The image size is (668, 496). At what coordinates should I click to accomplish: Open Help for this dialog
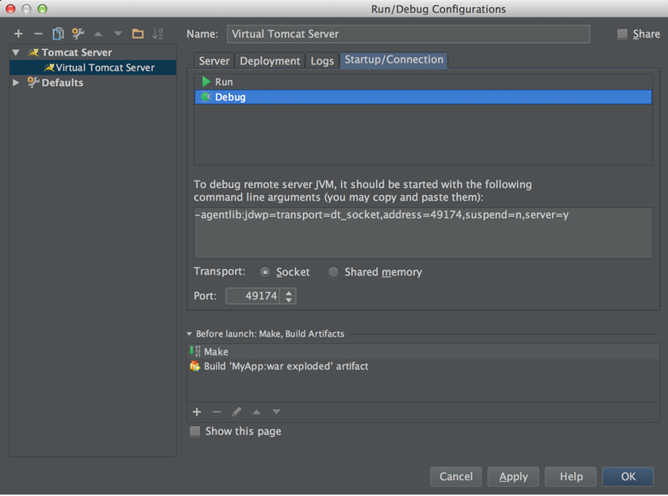point(571,476)
